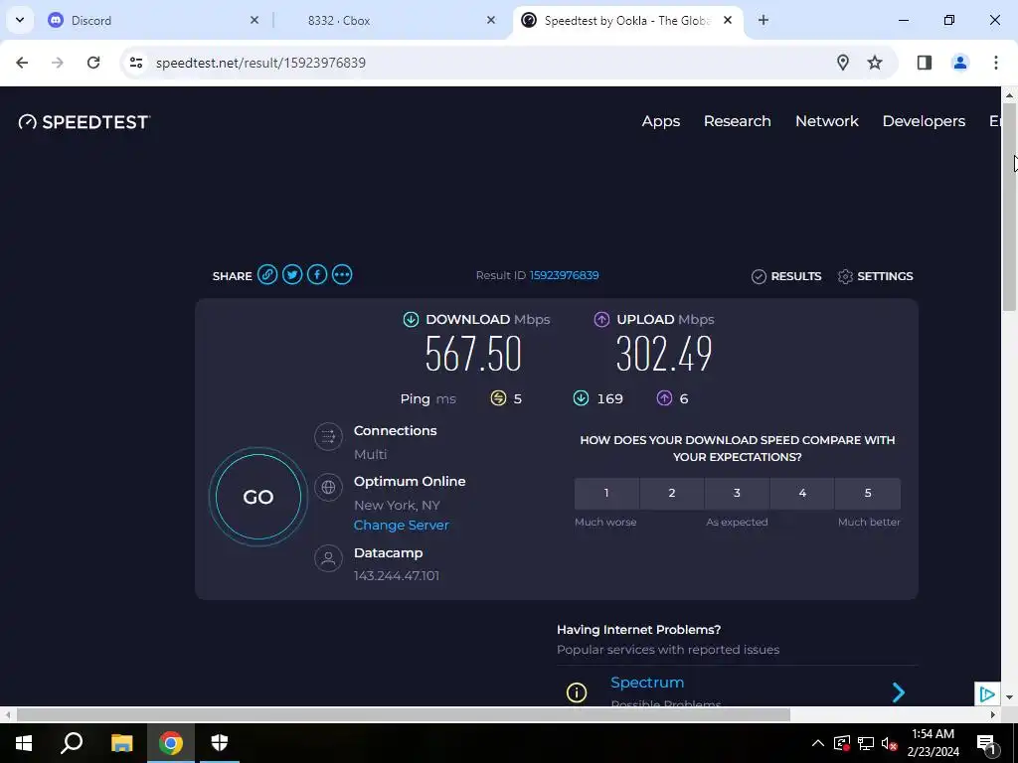Switch to the Discord tab

click(154, 20)
